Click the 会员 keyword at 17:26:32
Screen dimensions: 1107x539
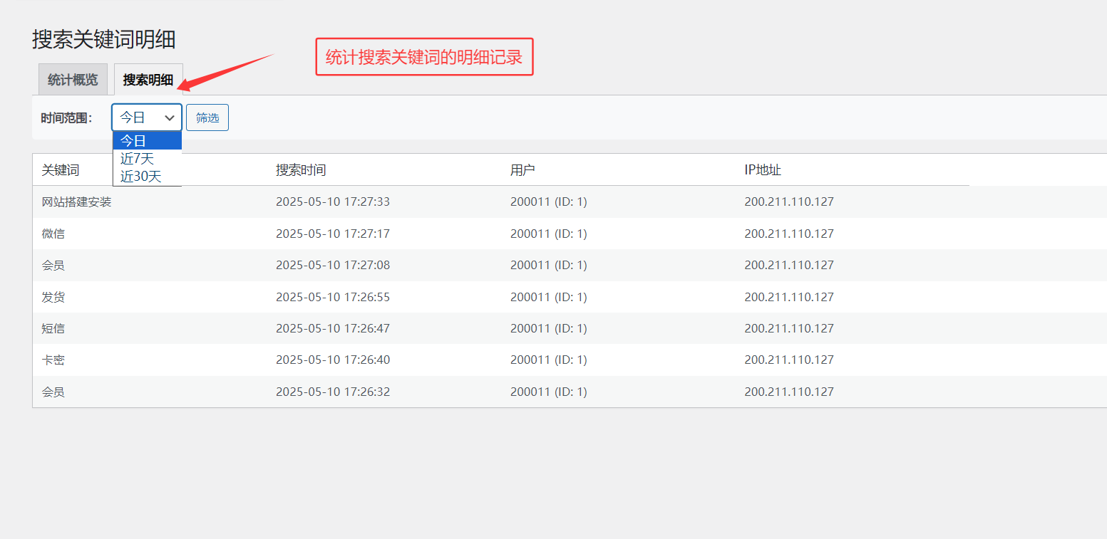tap(53, 392)
